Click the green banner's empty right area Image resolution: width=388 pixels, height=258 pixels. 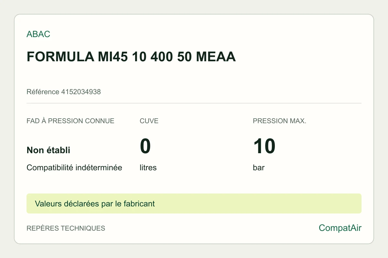tap(259, 203)
